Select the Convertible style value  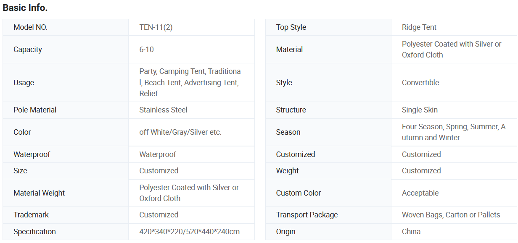click(420, 83)
